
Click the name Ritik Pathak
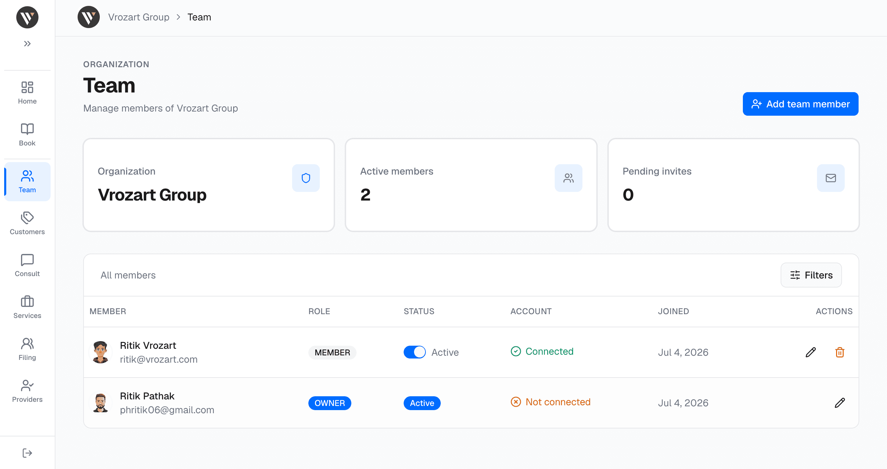(147, 396)
